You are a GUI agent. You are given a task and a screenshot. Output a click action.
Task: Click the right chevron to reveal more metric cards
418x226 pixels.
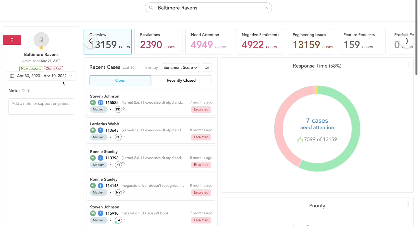coord(407,41)
